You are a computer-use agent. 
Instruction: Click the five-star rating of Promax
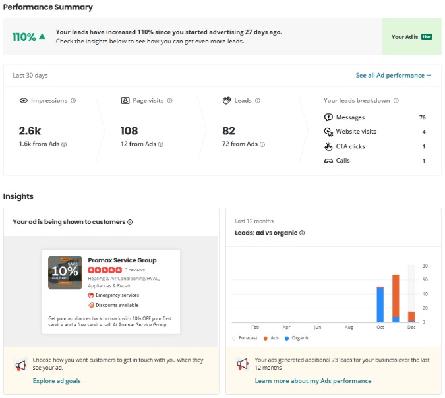click(105, 270)
